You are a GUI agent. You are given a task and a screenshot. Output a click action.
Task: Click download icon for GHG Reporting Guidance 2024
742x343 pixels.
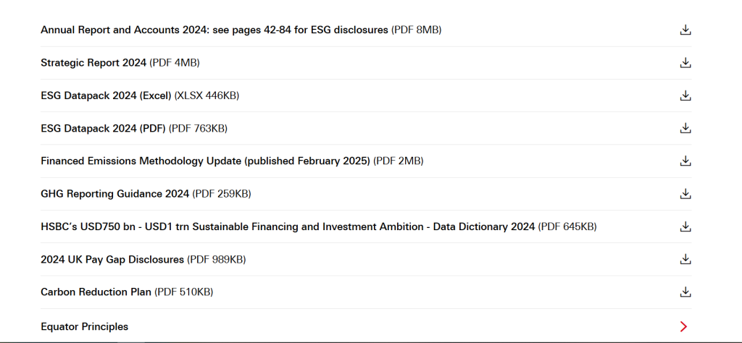pos(685,194)
